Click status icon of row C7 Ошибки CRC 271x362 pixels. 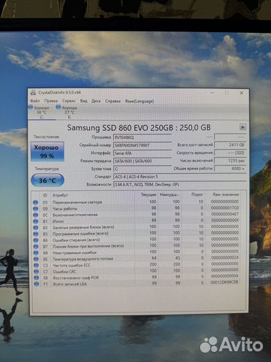(x=36, y=271)
